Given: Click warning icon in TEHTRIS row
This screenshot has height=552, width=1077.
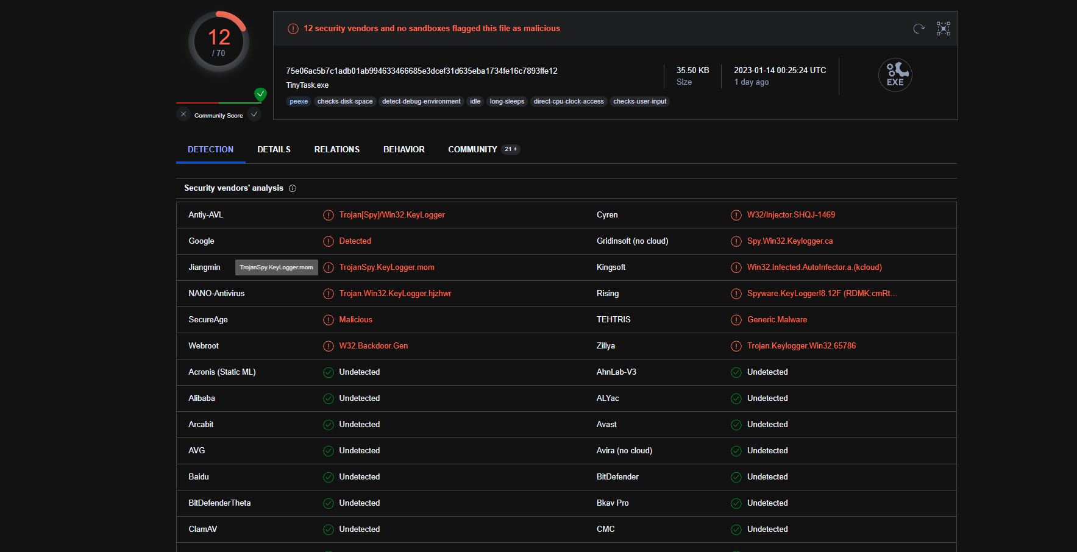Looking at the screenshot, I should [x=736, y=320].
